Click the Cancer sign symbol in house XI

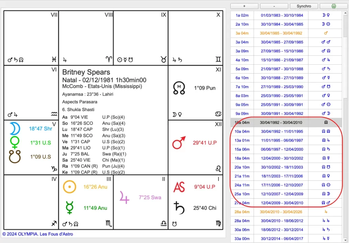(218, 114)
